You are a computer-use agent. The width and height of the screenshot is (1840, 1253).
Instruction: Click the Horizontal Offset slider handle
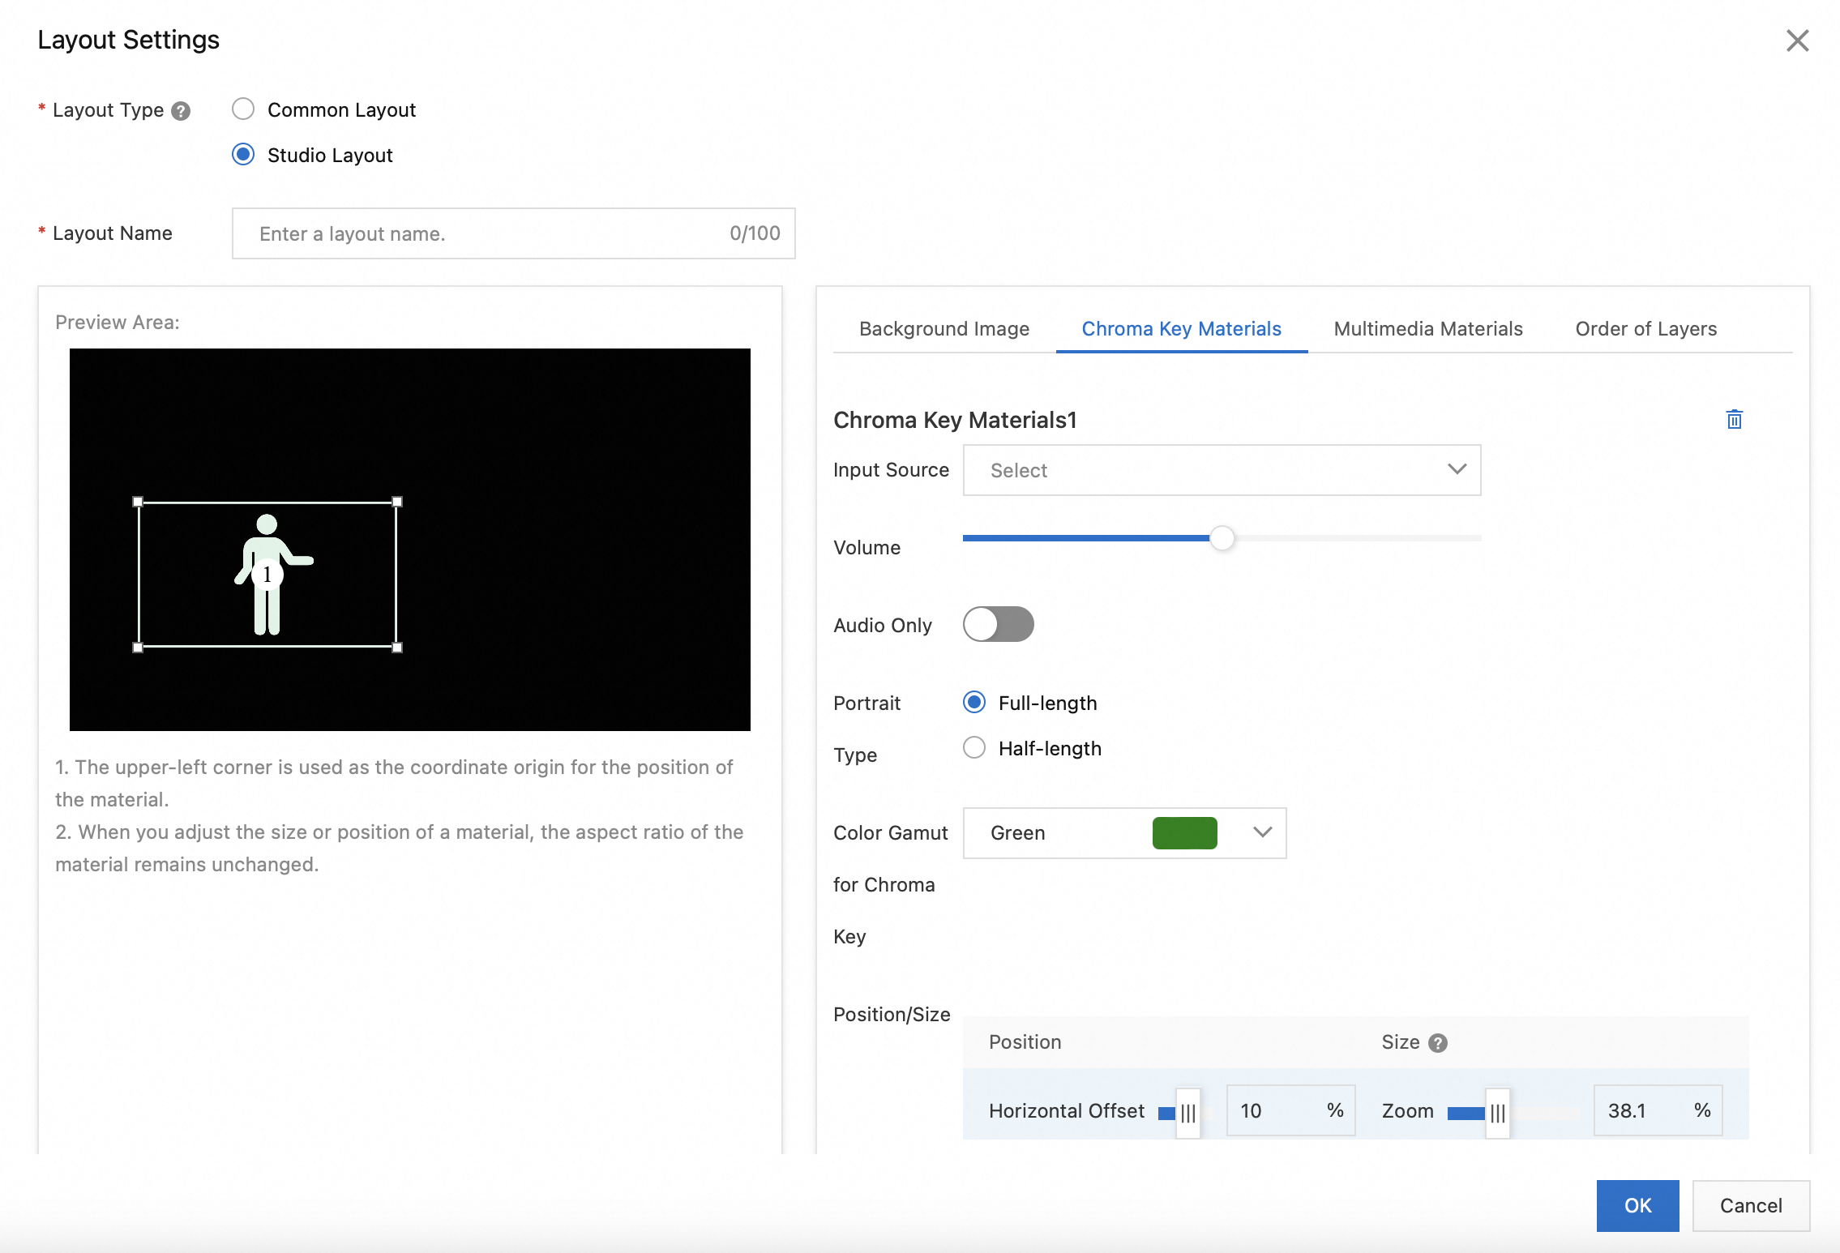[1187, 1113]
